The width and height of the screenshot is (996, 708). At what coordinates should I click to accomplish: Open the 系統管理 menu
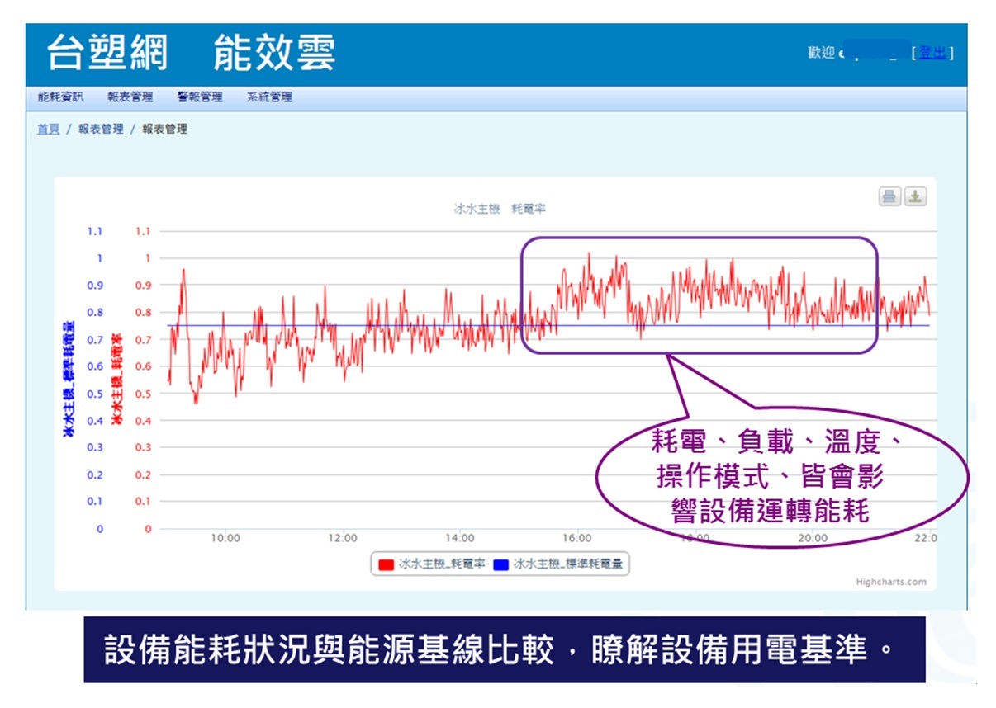pyautogui.click(x=269, y=97)
